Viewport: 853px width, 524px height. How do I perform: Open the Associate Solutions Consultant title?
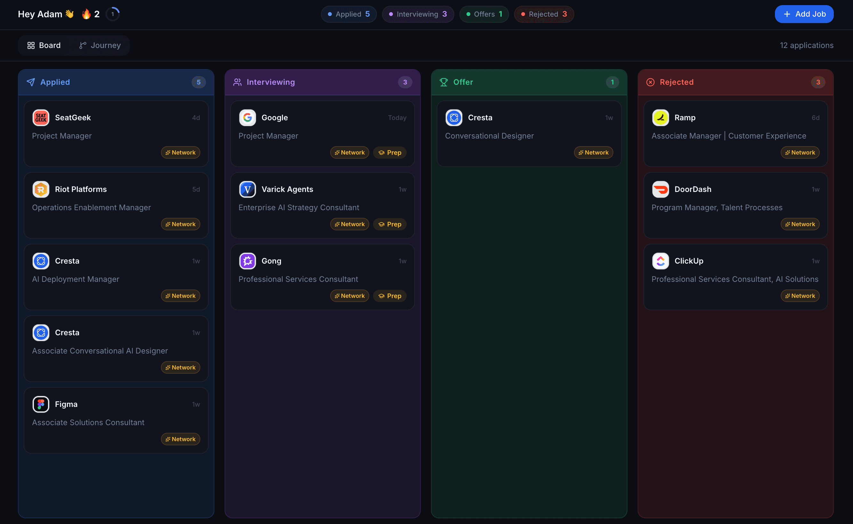(x=88, y=423)
